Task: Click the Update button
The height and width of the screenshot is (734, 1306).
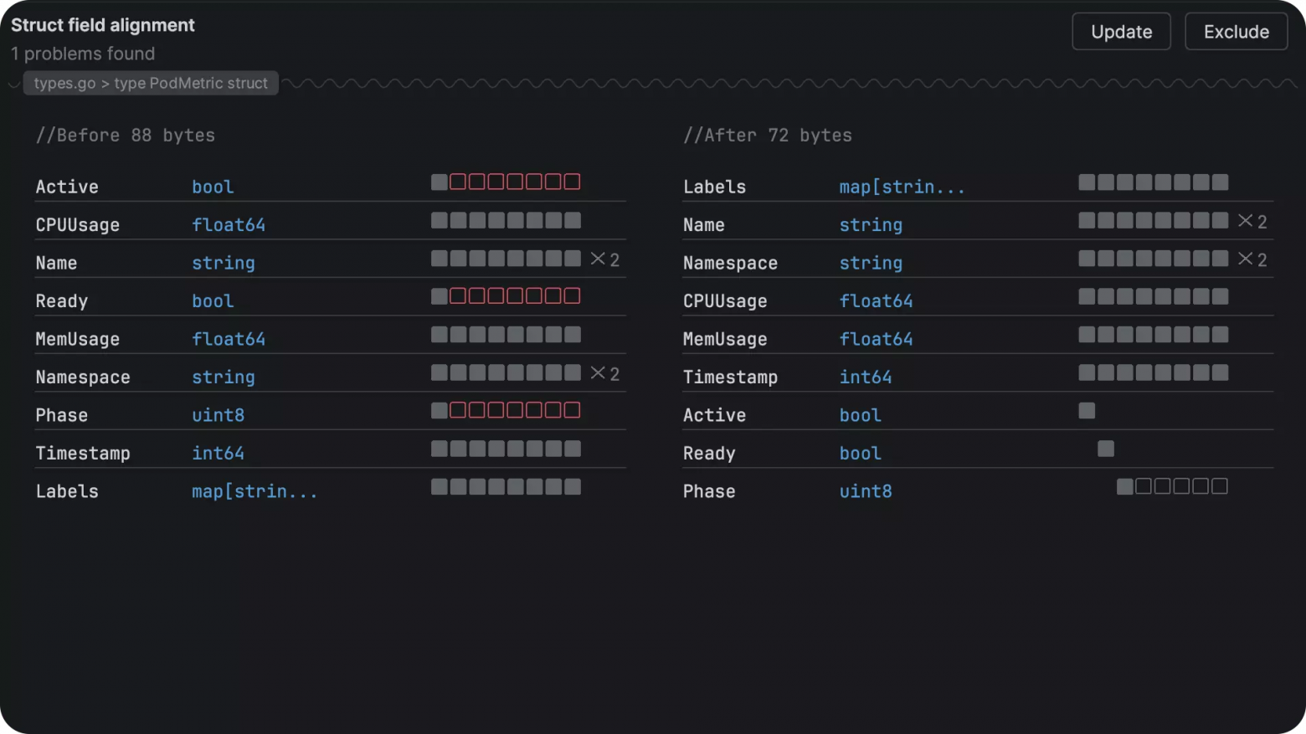Action: (x=1121, y=32)
